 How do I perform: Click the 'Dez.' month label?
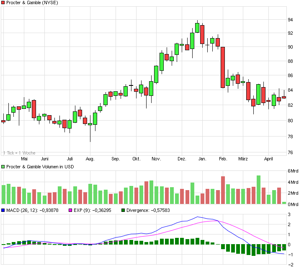[x=182, y=159]
